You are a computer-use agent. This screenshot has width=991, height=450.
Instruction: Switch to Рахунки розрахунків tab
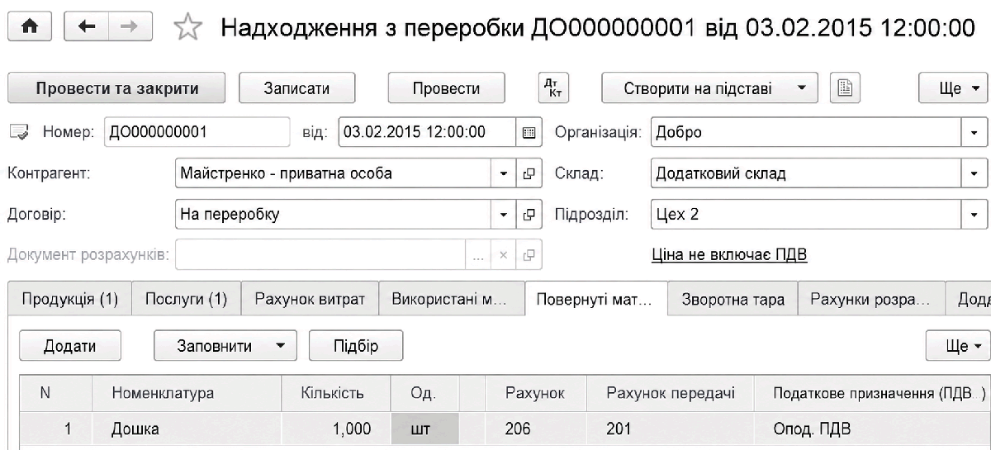click(871, 300)
